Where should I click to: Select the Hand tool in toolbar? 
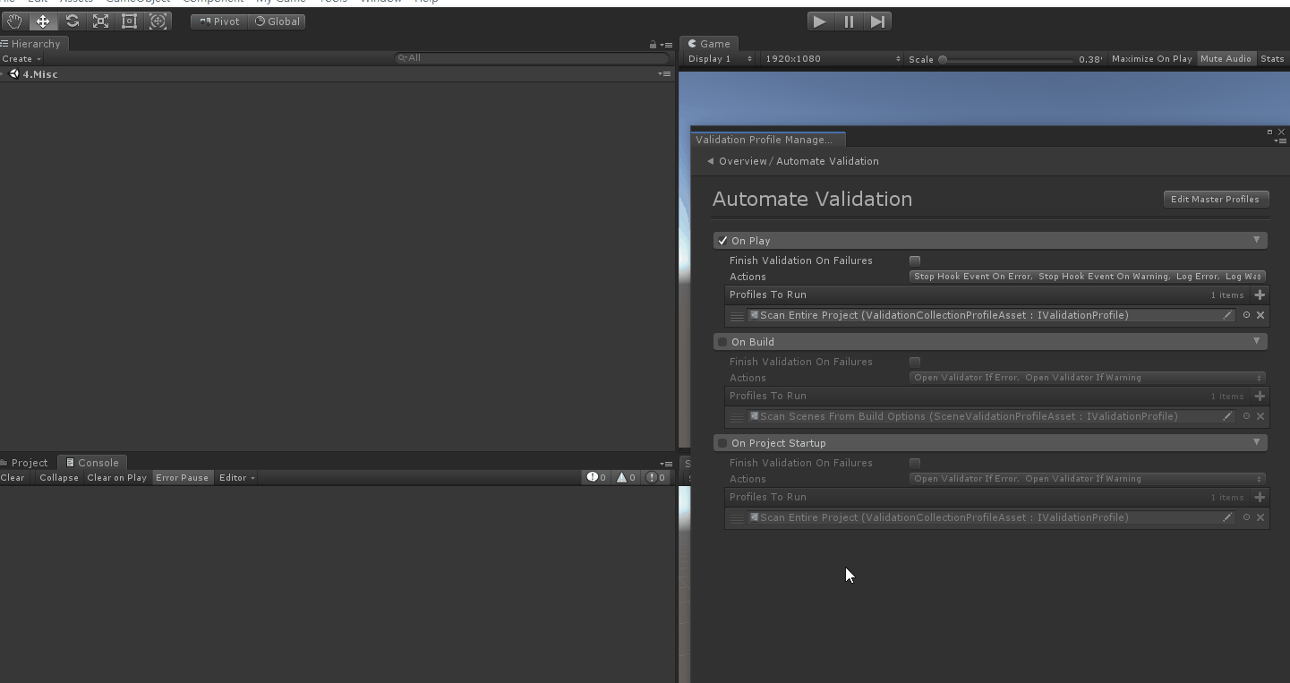14,21
